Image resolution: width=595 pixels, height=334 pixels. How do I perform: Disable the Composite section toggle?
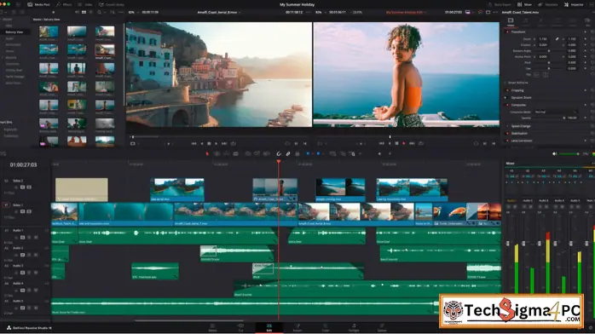click(x=507, y=105)
